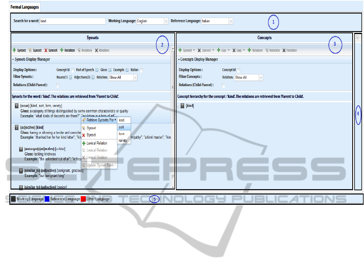Click the green plus Synset icon in Synsets toolbar

click(14, 51)
